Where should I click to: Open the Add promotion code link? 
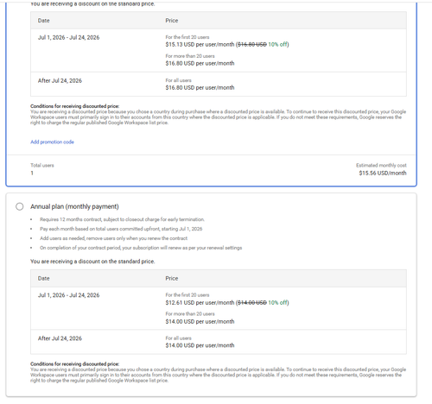[52, 142]
